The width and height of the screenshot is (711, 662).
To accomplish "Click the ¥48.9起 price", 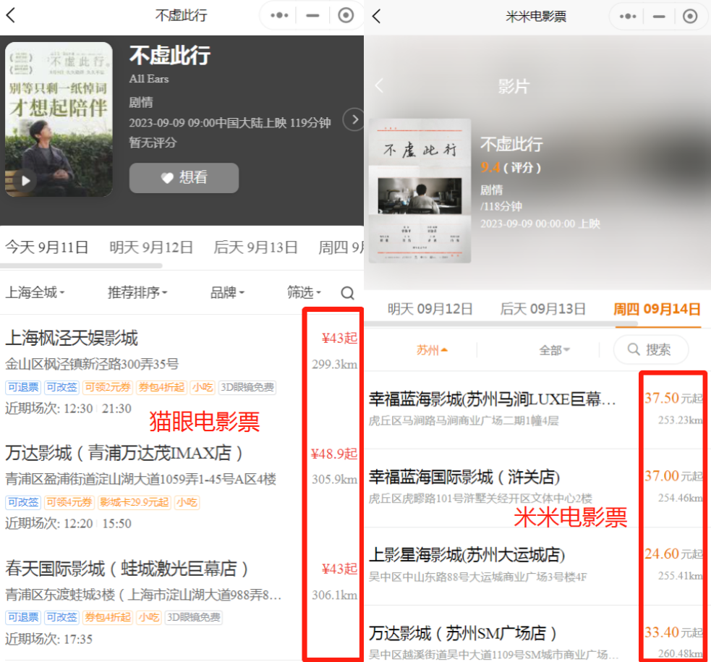I will (334, 454).
